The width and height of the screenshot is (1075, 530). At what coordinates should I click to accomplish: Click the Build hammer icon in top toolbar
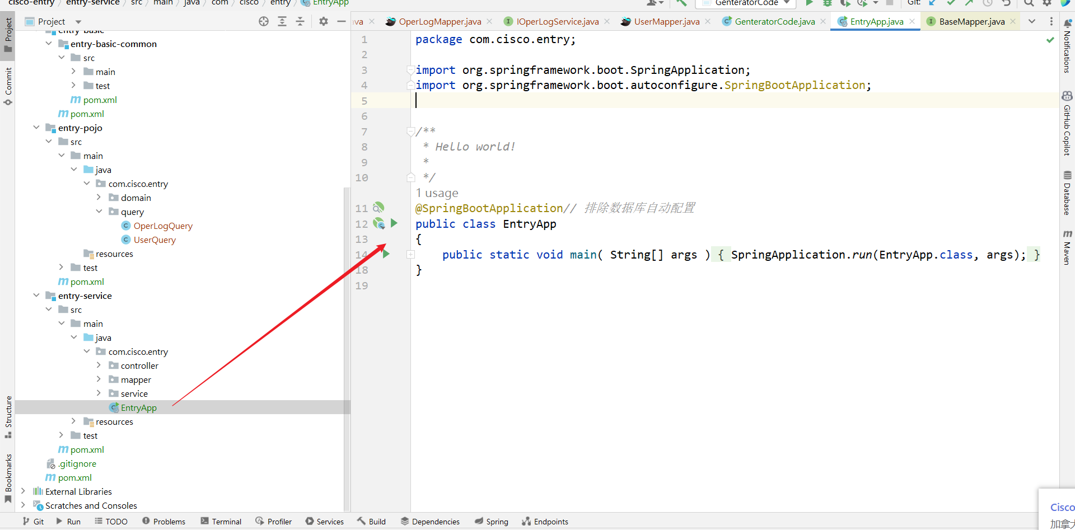pyautogui.click(x=681, y=3)
